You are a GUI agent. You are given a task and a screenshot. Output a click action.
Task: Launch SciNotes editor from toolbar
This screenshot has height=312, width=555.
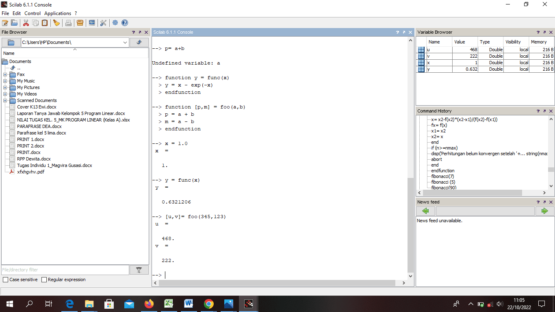click(5, 23)
